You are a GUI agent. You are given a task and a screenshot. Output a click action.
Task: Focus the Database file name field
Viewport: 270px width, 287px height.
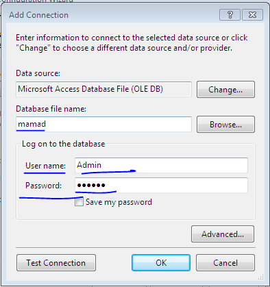pos(103,124)
